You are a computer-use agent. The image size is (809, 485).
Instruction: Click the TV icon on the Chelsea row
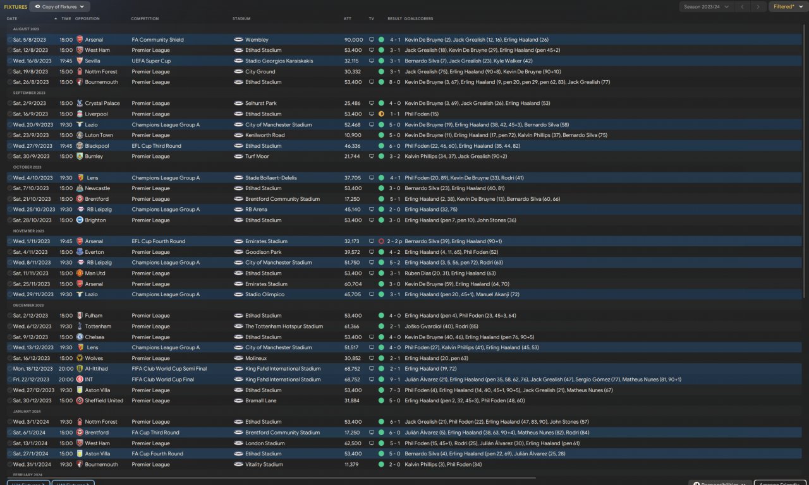(x=372, y=337)
